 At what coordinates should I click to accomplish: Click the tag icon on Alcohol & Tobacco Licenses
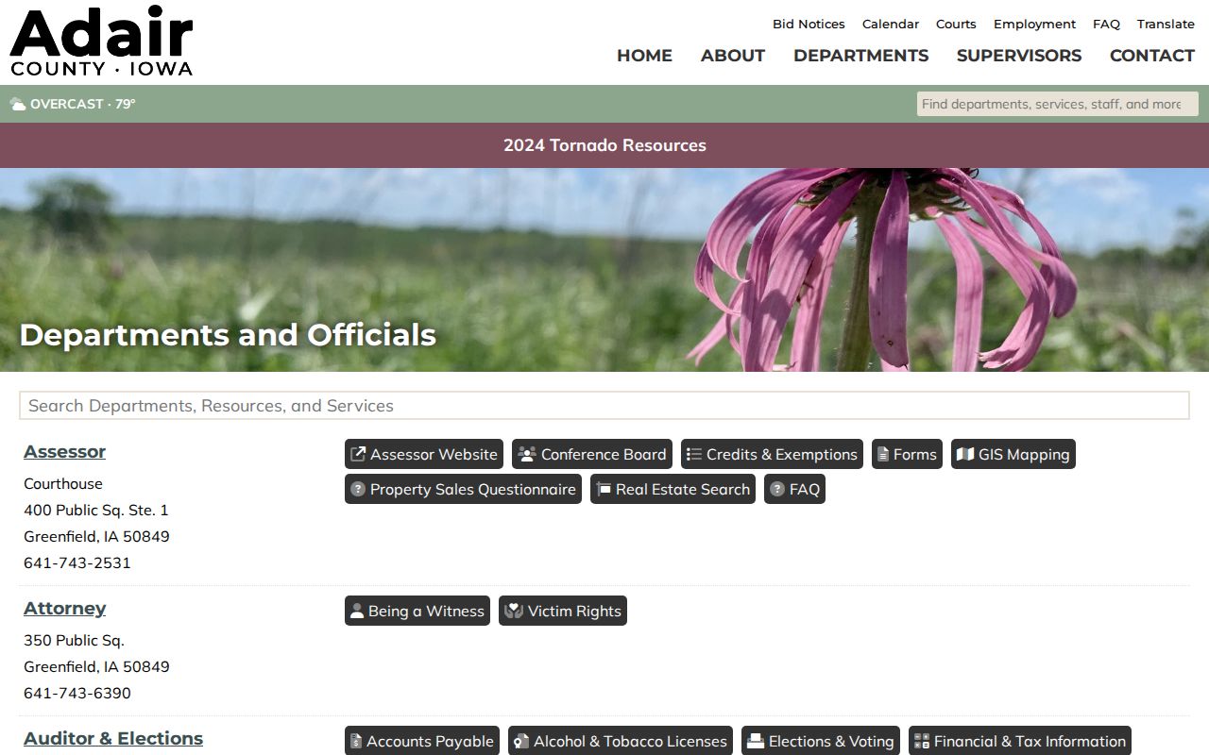click(521, 741)
